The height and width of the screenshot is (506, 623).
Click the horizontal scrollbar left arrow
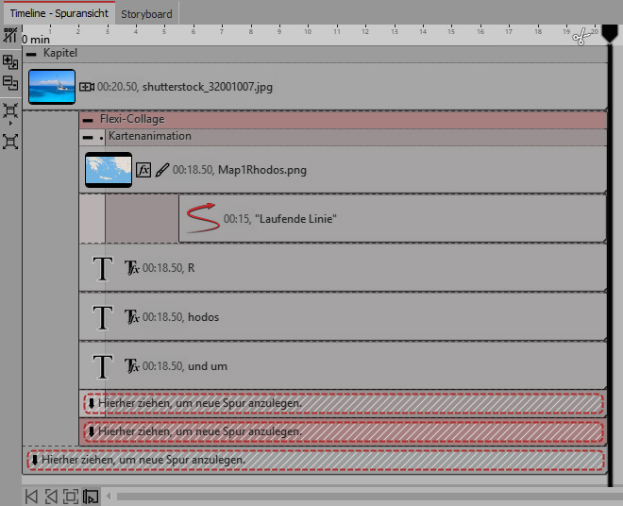(108, 496)
